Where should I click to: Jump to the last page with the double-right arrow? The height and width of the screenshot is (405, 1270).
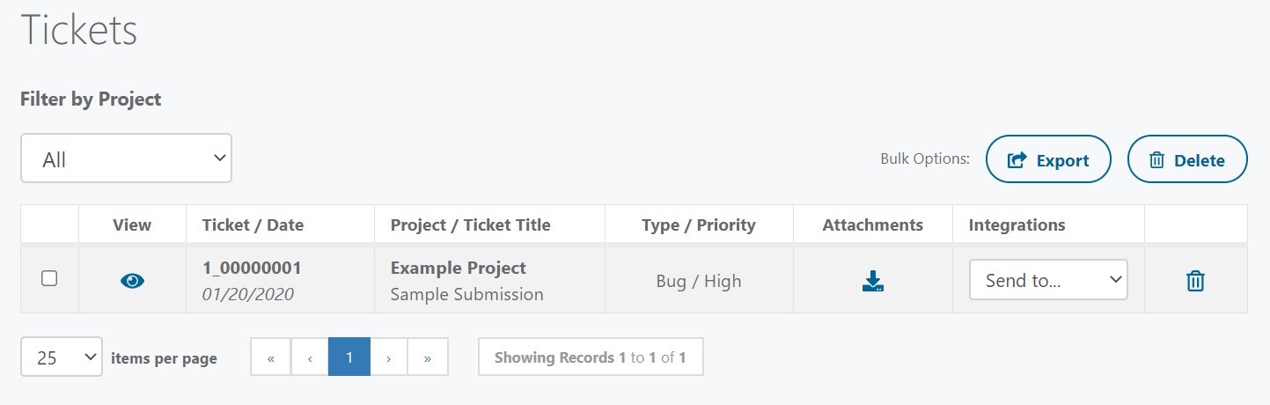tap(428, 357)
